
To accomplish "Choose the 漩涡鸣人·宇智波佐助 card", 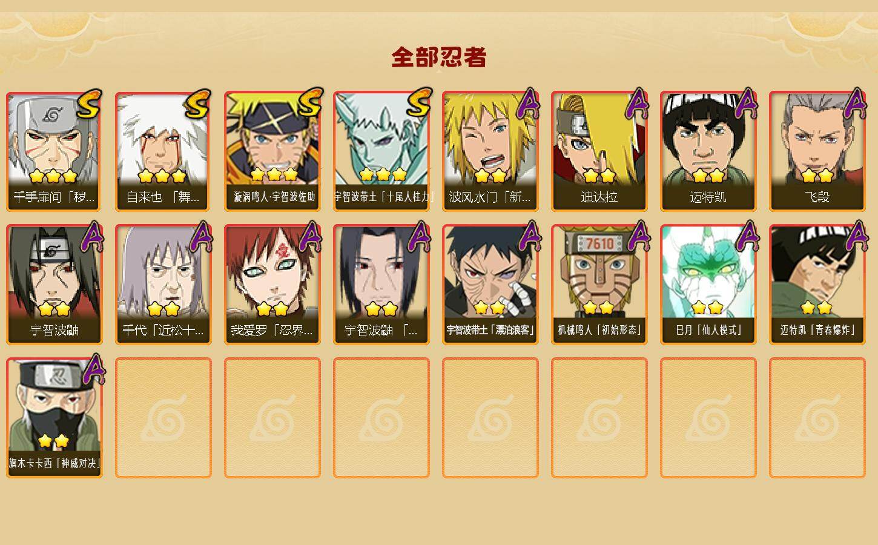I will (x=272, y=151).
